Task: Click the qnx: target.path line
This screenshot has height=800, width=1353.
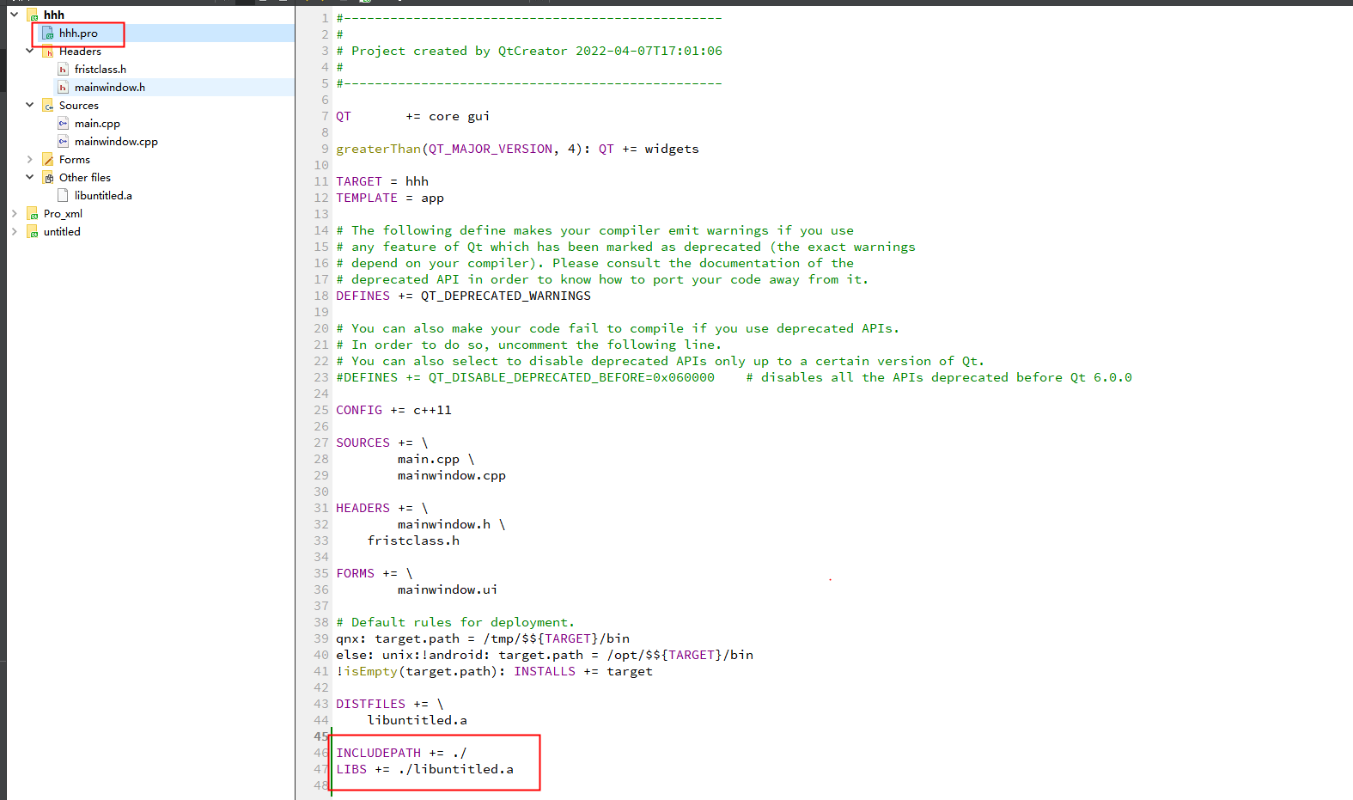Action: (x=483, y=638)
